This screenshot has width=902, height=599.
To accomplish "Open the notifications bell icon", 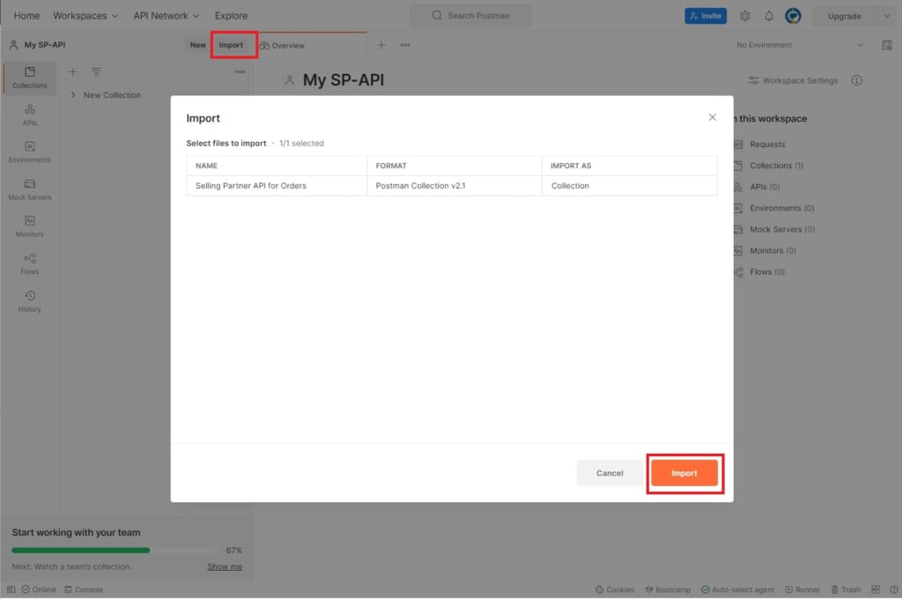I will point(768,16).
